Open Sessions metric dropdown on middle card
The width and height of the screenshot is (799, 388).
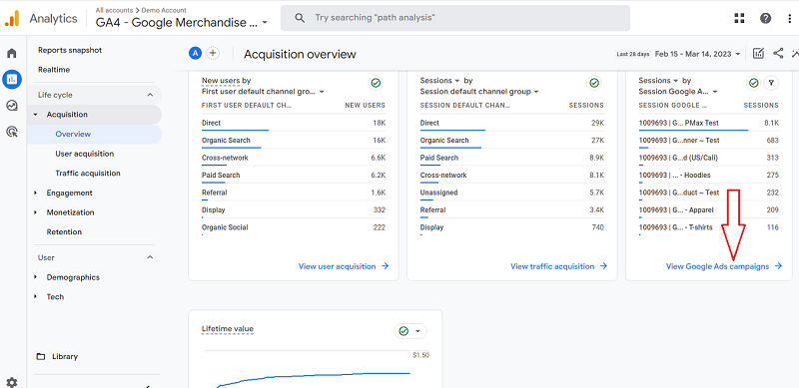(x=440, y=81)
